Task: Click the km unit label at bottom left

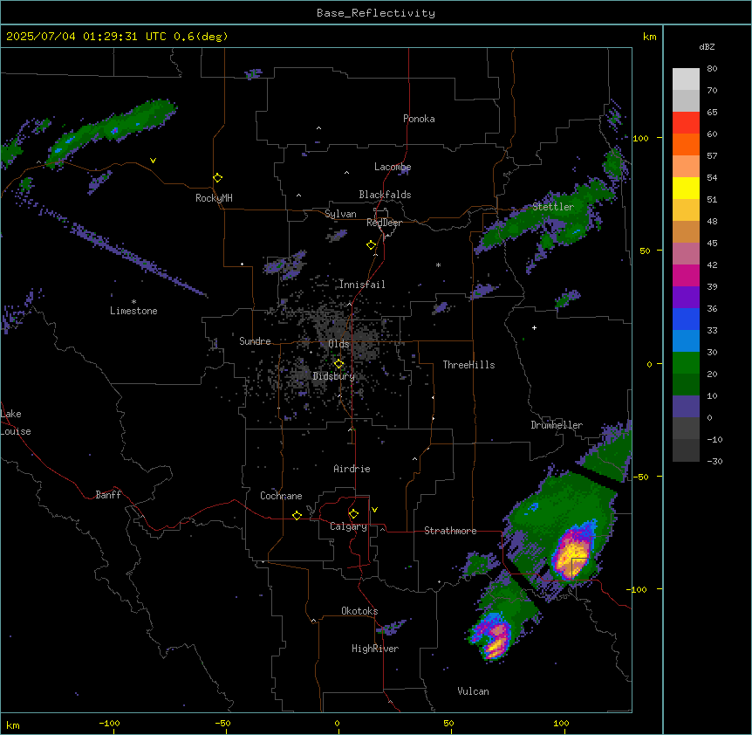Action: [x=13, y=725]
